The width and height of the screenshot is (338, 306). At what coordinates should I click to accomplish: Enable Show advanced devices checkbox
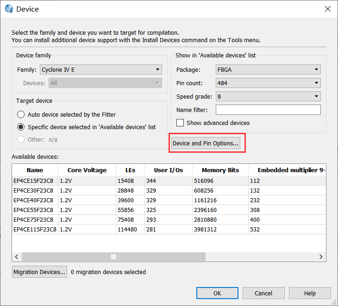[180, 123]
